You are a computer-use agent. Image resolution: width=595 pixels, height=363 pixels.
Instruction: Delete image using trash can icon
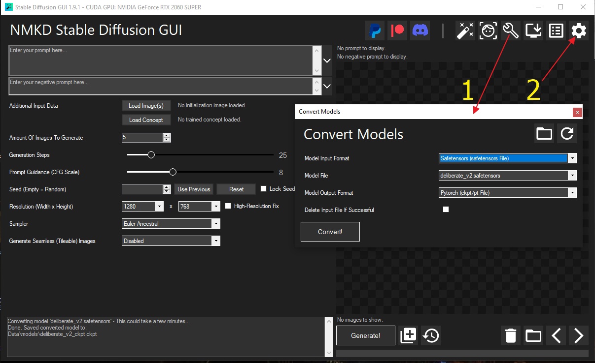511,335
